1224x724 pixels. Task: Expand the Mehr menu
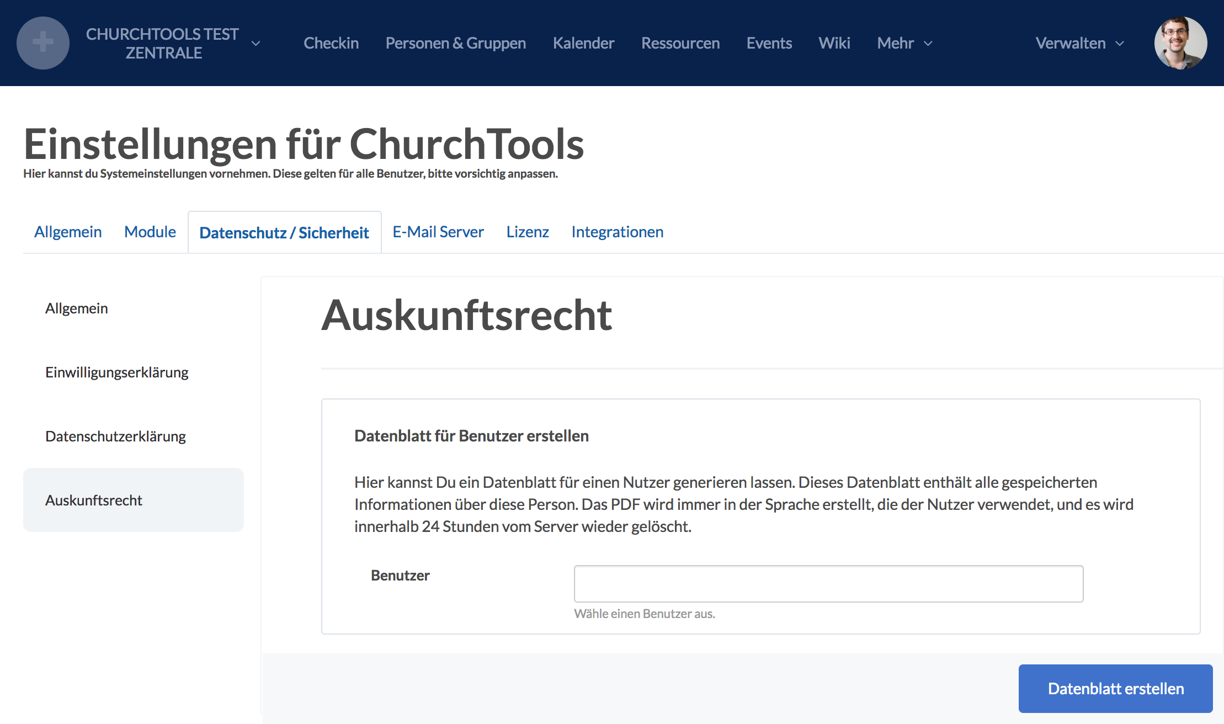point(904,43)
